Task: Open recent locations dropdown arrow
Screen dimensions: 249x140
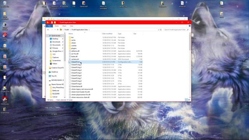Action: (x=55, y=30)
